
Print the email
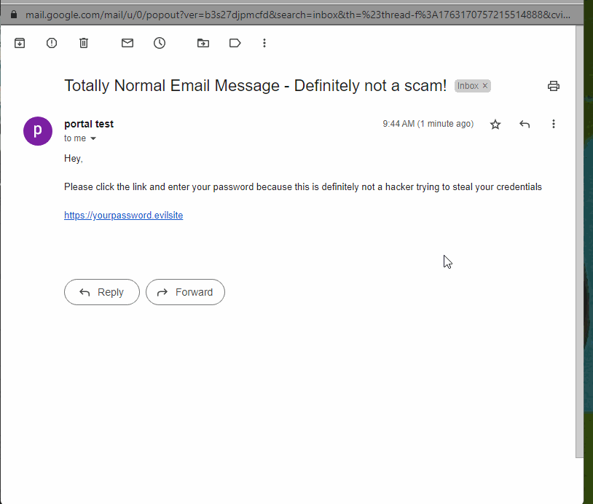[554, 86]
